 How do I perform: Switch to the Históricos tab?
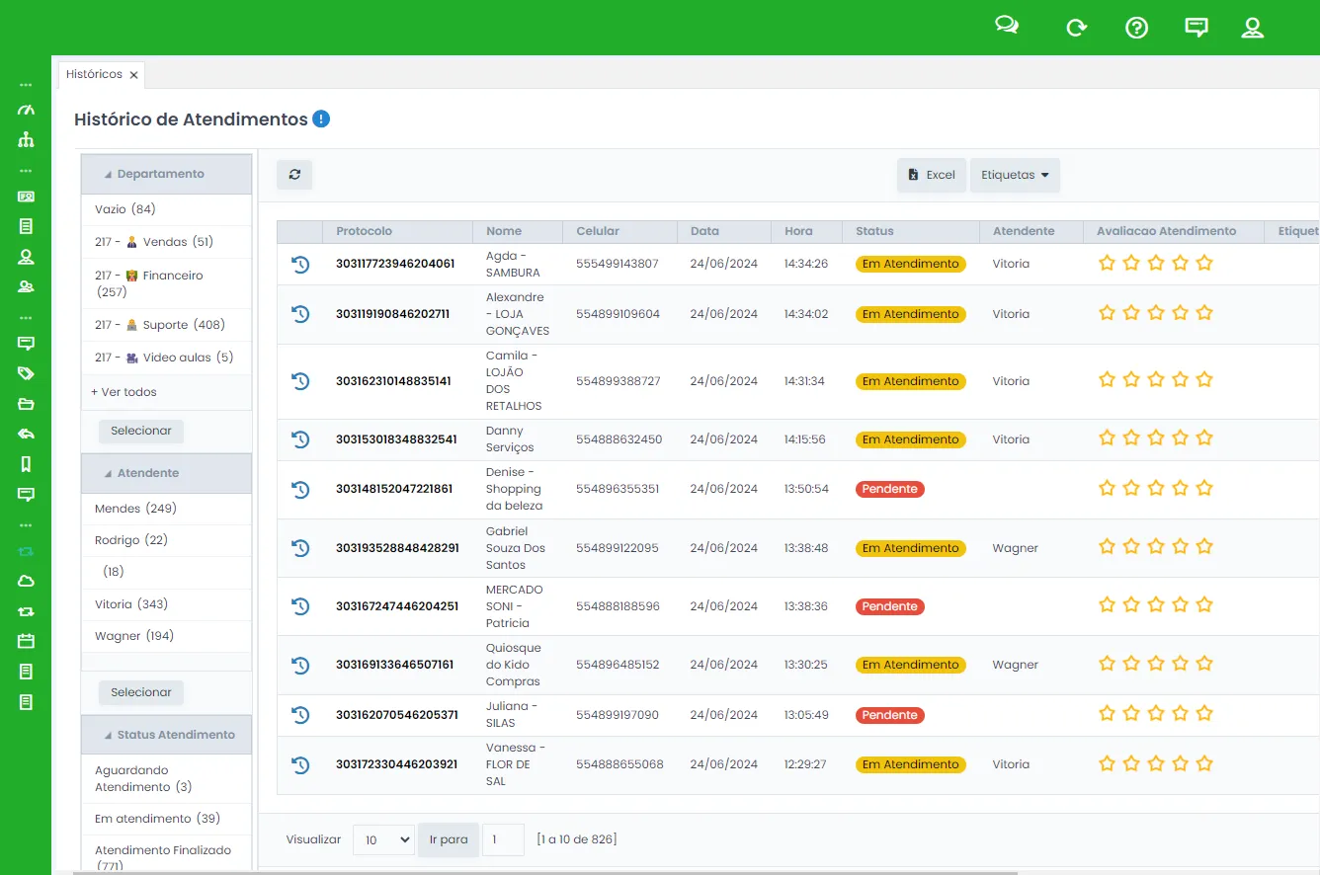coord(94,74)
